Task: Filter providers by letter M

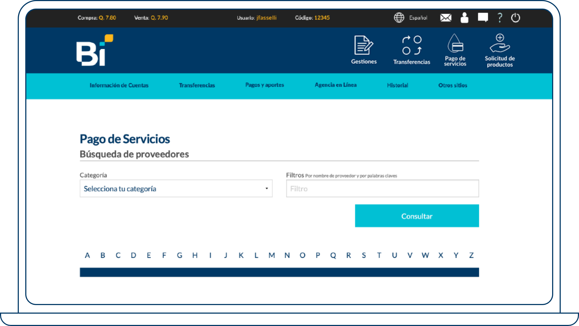Action: pos(271,255)
